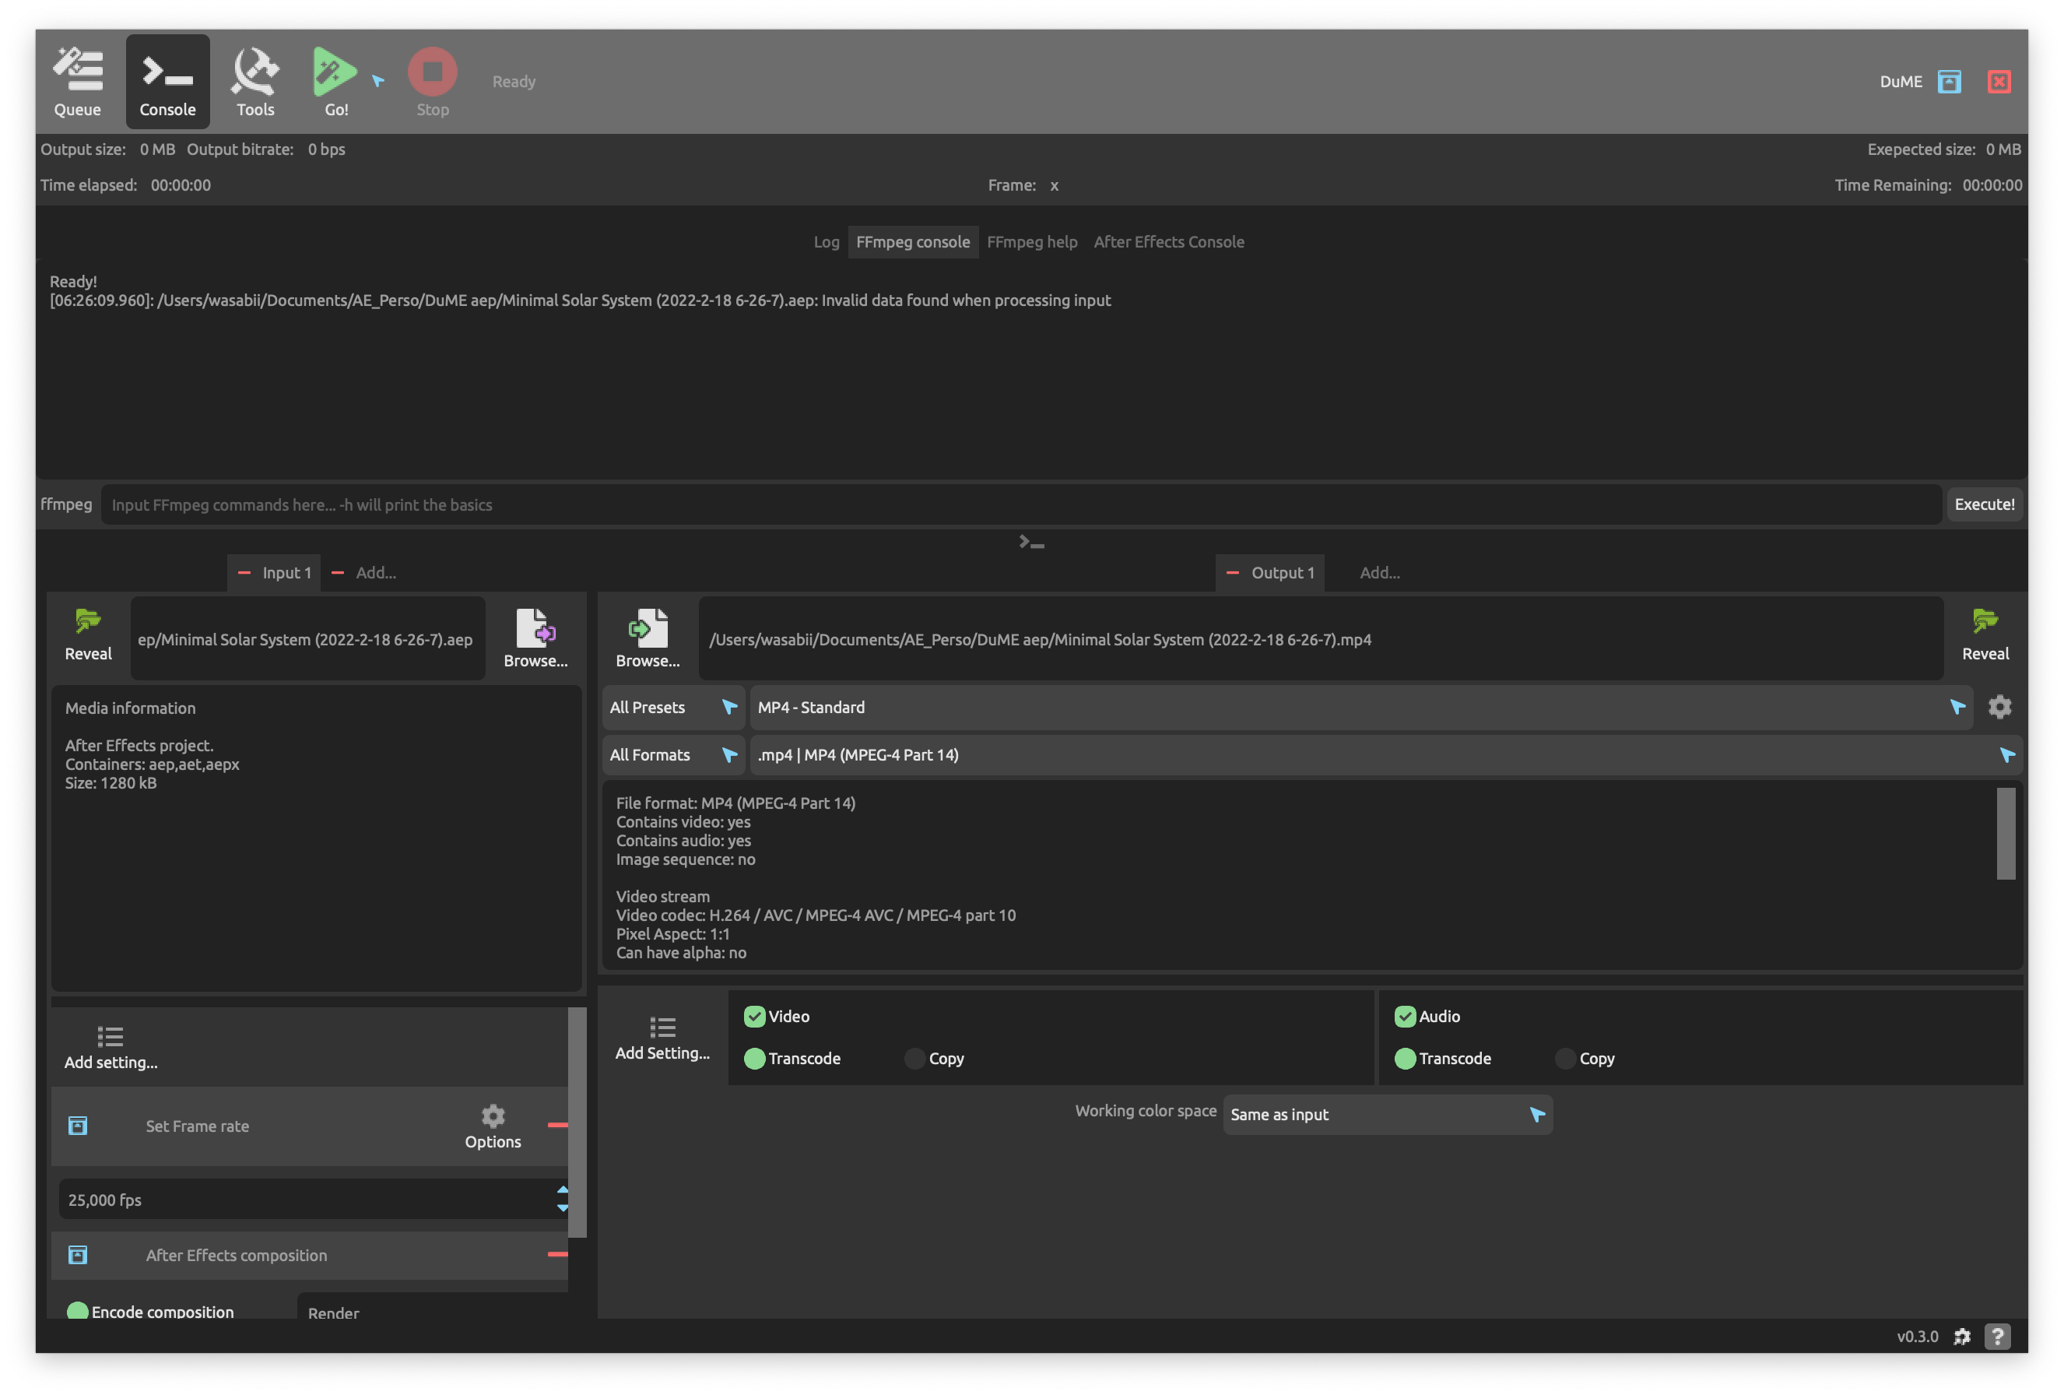2064x1395 pixels.
Task: Click the help question mark icon
Action: tap(1997, 1337)
